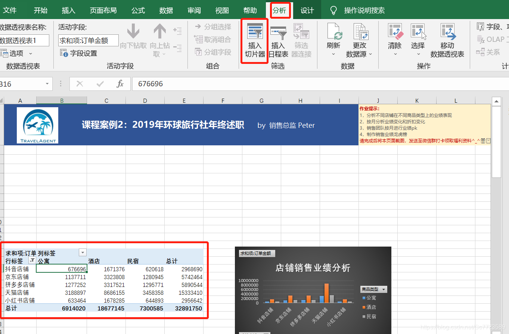This screenshot has height=334, width=509.
Task: Click the Drill Down (向下钻取) arrow
Action: 133,31
